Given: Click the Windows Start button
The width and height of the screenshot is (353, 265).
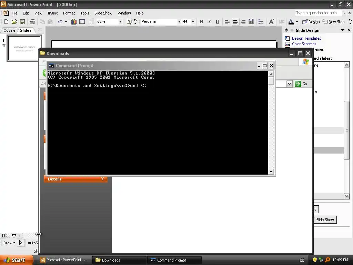Looking at the screenshot, I should pos(16,260).
